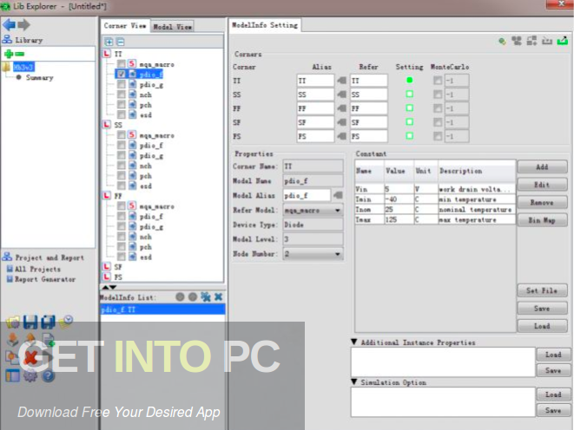Collapse all corners with the minus tree icon
574x430 pixels.
121,42
